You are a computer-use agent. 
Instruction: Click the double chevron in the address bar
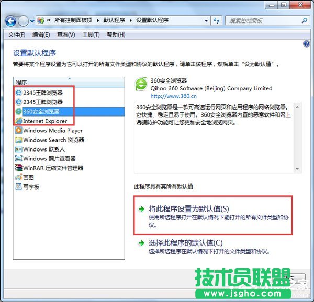49,20
